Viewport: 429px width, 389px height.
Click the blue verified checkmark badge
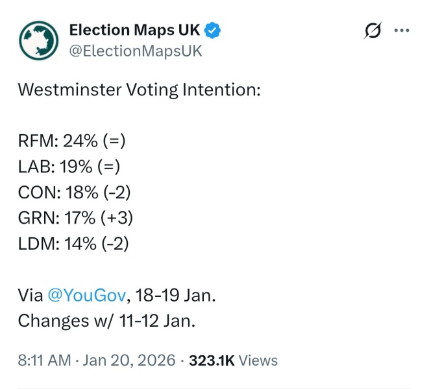point(213,30)
